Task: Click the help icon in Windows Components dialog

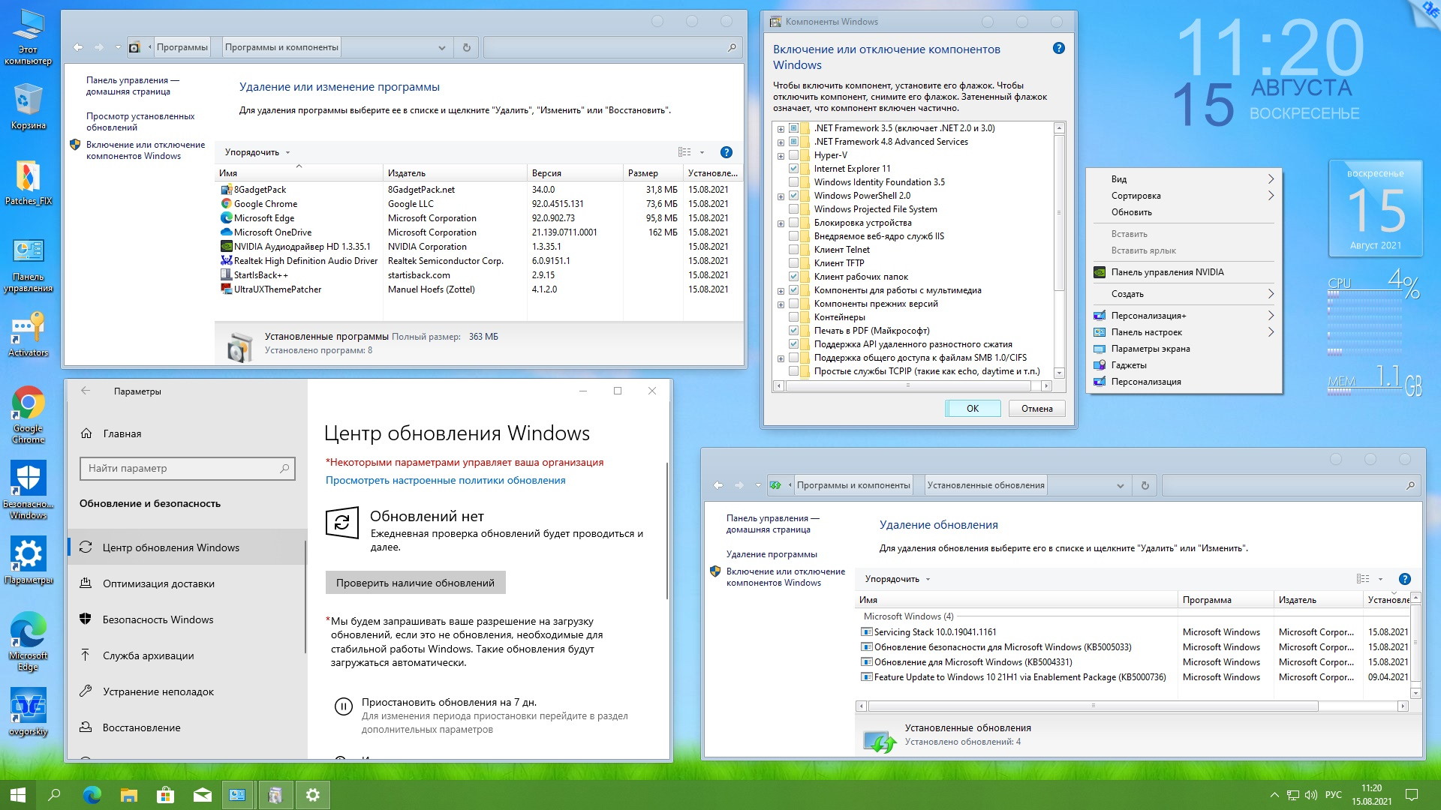Action: (x=1058, y=48)
